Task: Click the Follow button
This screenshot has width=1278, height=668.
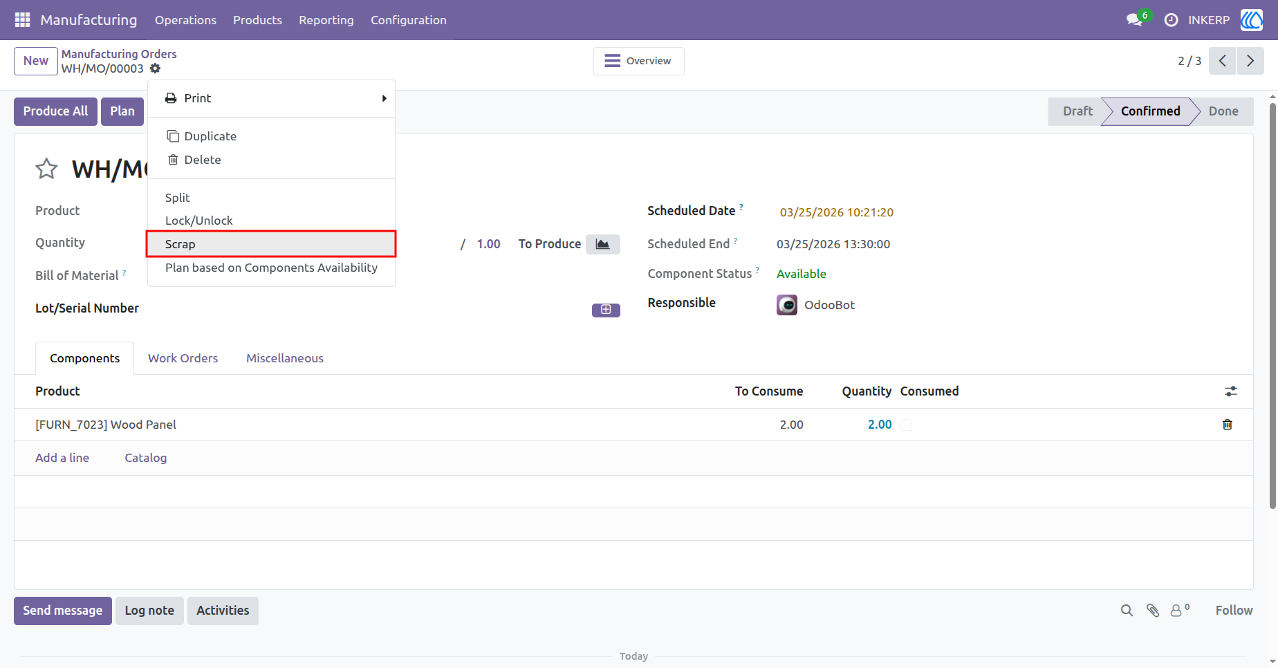Action: [1234, 611]
